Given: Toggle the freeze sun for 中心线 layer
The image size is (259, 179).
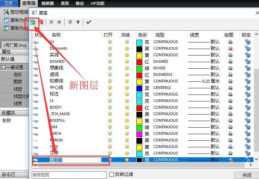Looking at the screenshot, I should tap(127, 88).
